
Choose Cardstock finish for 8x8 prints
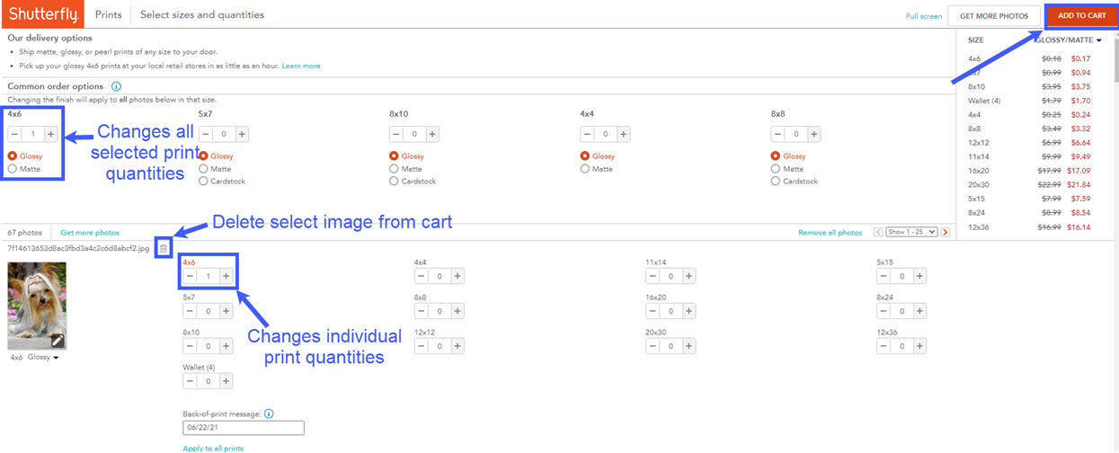pos(777,182)
